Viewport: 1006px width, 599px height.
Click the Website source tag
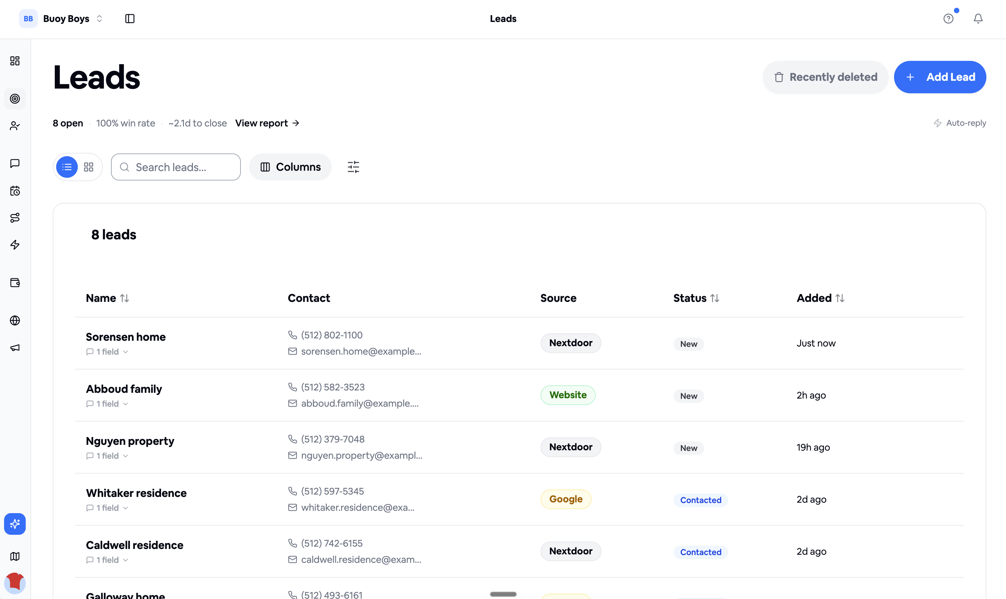(x=568, y=395)
